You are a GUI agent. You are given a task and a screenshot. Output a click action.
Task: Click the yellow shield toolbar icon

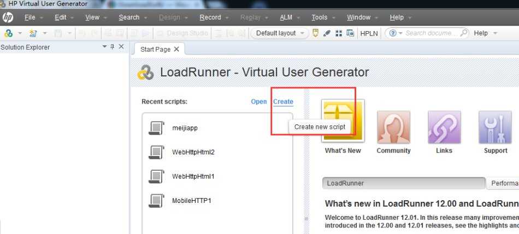(x=315, y=33)
